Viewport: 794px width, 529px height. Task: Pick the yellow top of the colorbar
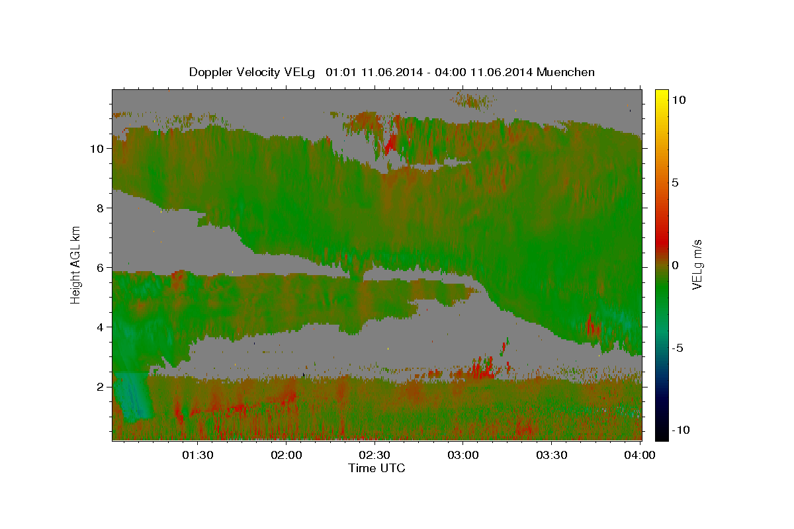661,93
